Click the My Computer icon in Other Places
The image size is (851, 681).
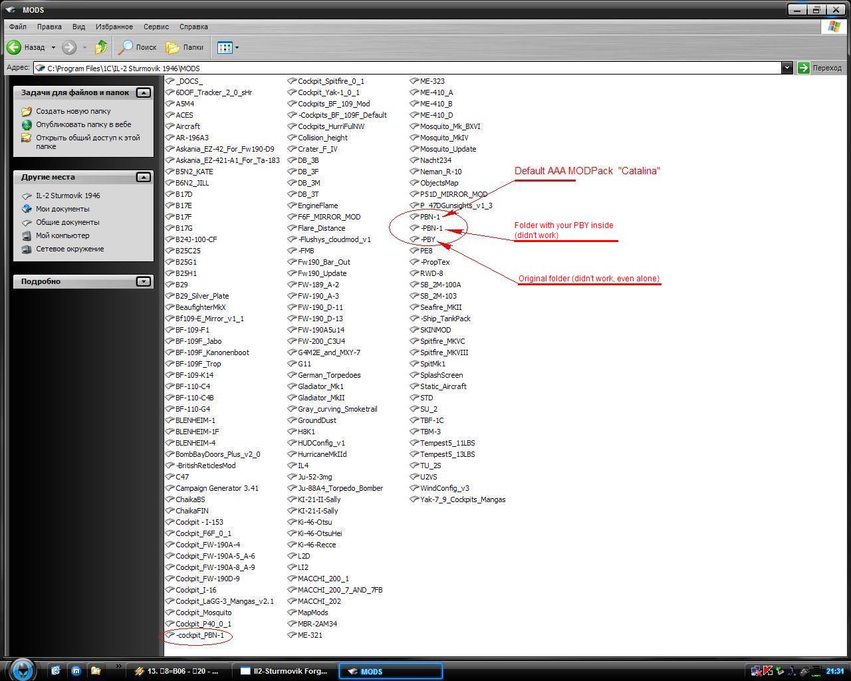(x=27, y=235)
